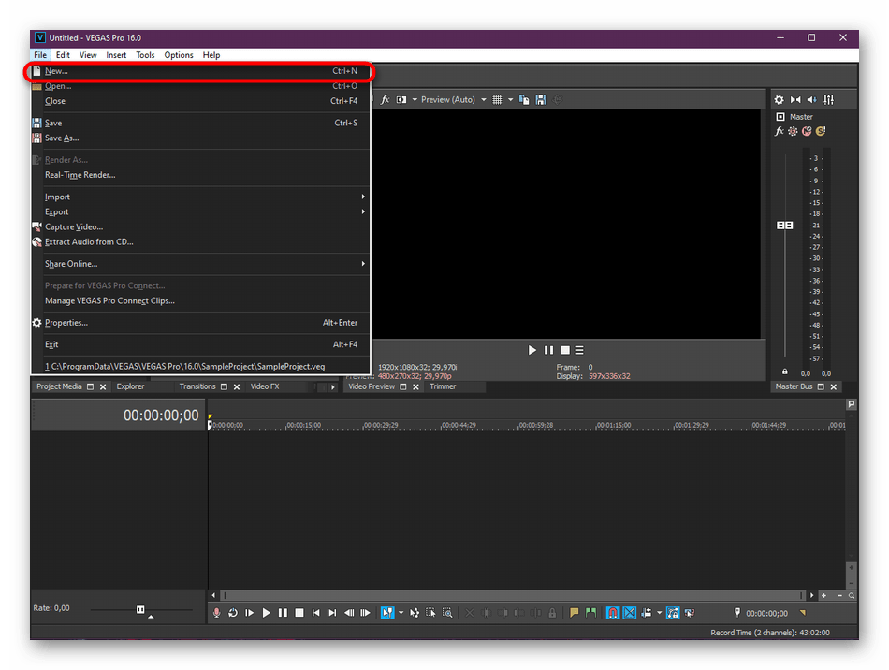Image resolution: width=889 pixels, height=670 pixels.
Task: Expand the Preview (Auto) quality dropdown
Action: 484,100
